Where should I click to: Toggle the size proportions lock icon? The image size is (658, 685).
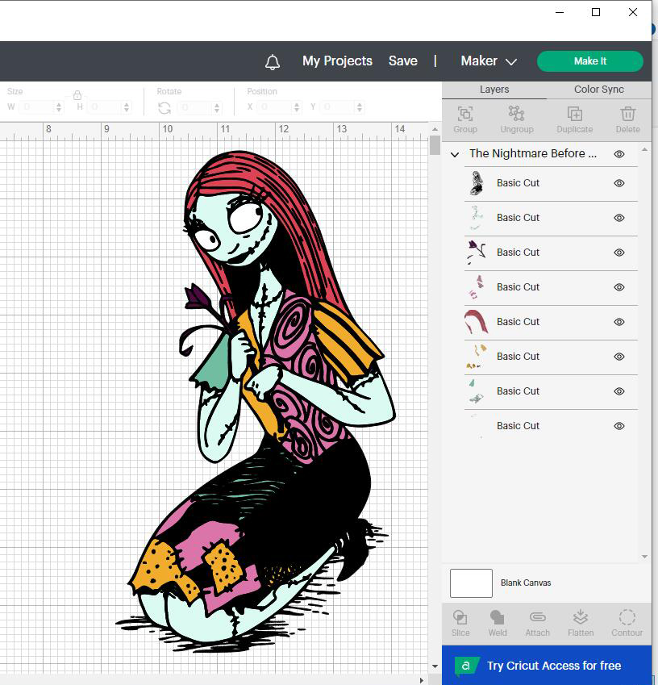coord(77,94)
